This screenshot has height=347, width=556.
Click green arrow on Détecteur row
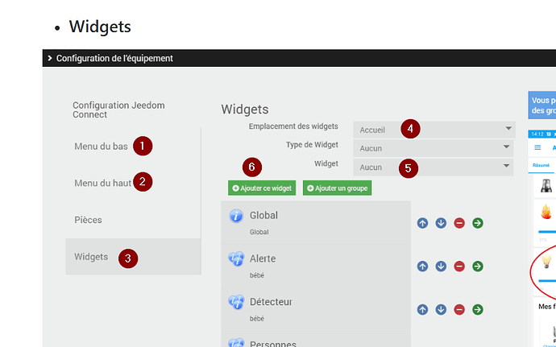pos(478,309)
